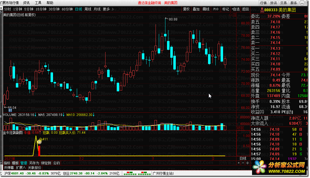Click the 卖一 ask price 74.14
310x178 pixels.
click(x=275, y=43)
